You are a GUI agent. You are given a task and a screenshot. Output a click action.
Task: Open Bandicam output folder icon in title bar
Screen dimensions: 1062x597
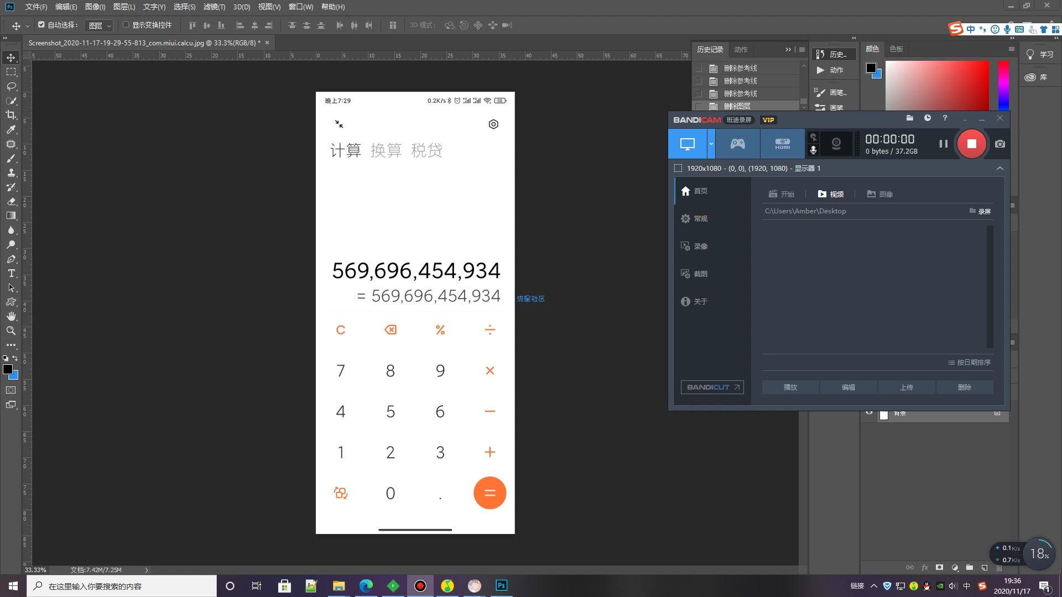909,118
